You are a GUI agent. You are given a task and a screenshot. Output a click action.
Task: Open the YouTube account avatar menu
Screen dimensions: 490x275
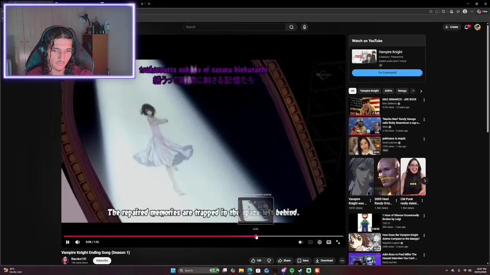click(x=477, y=27)
